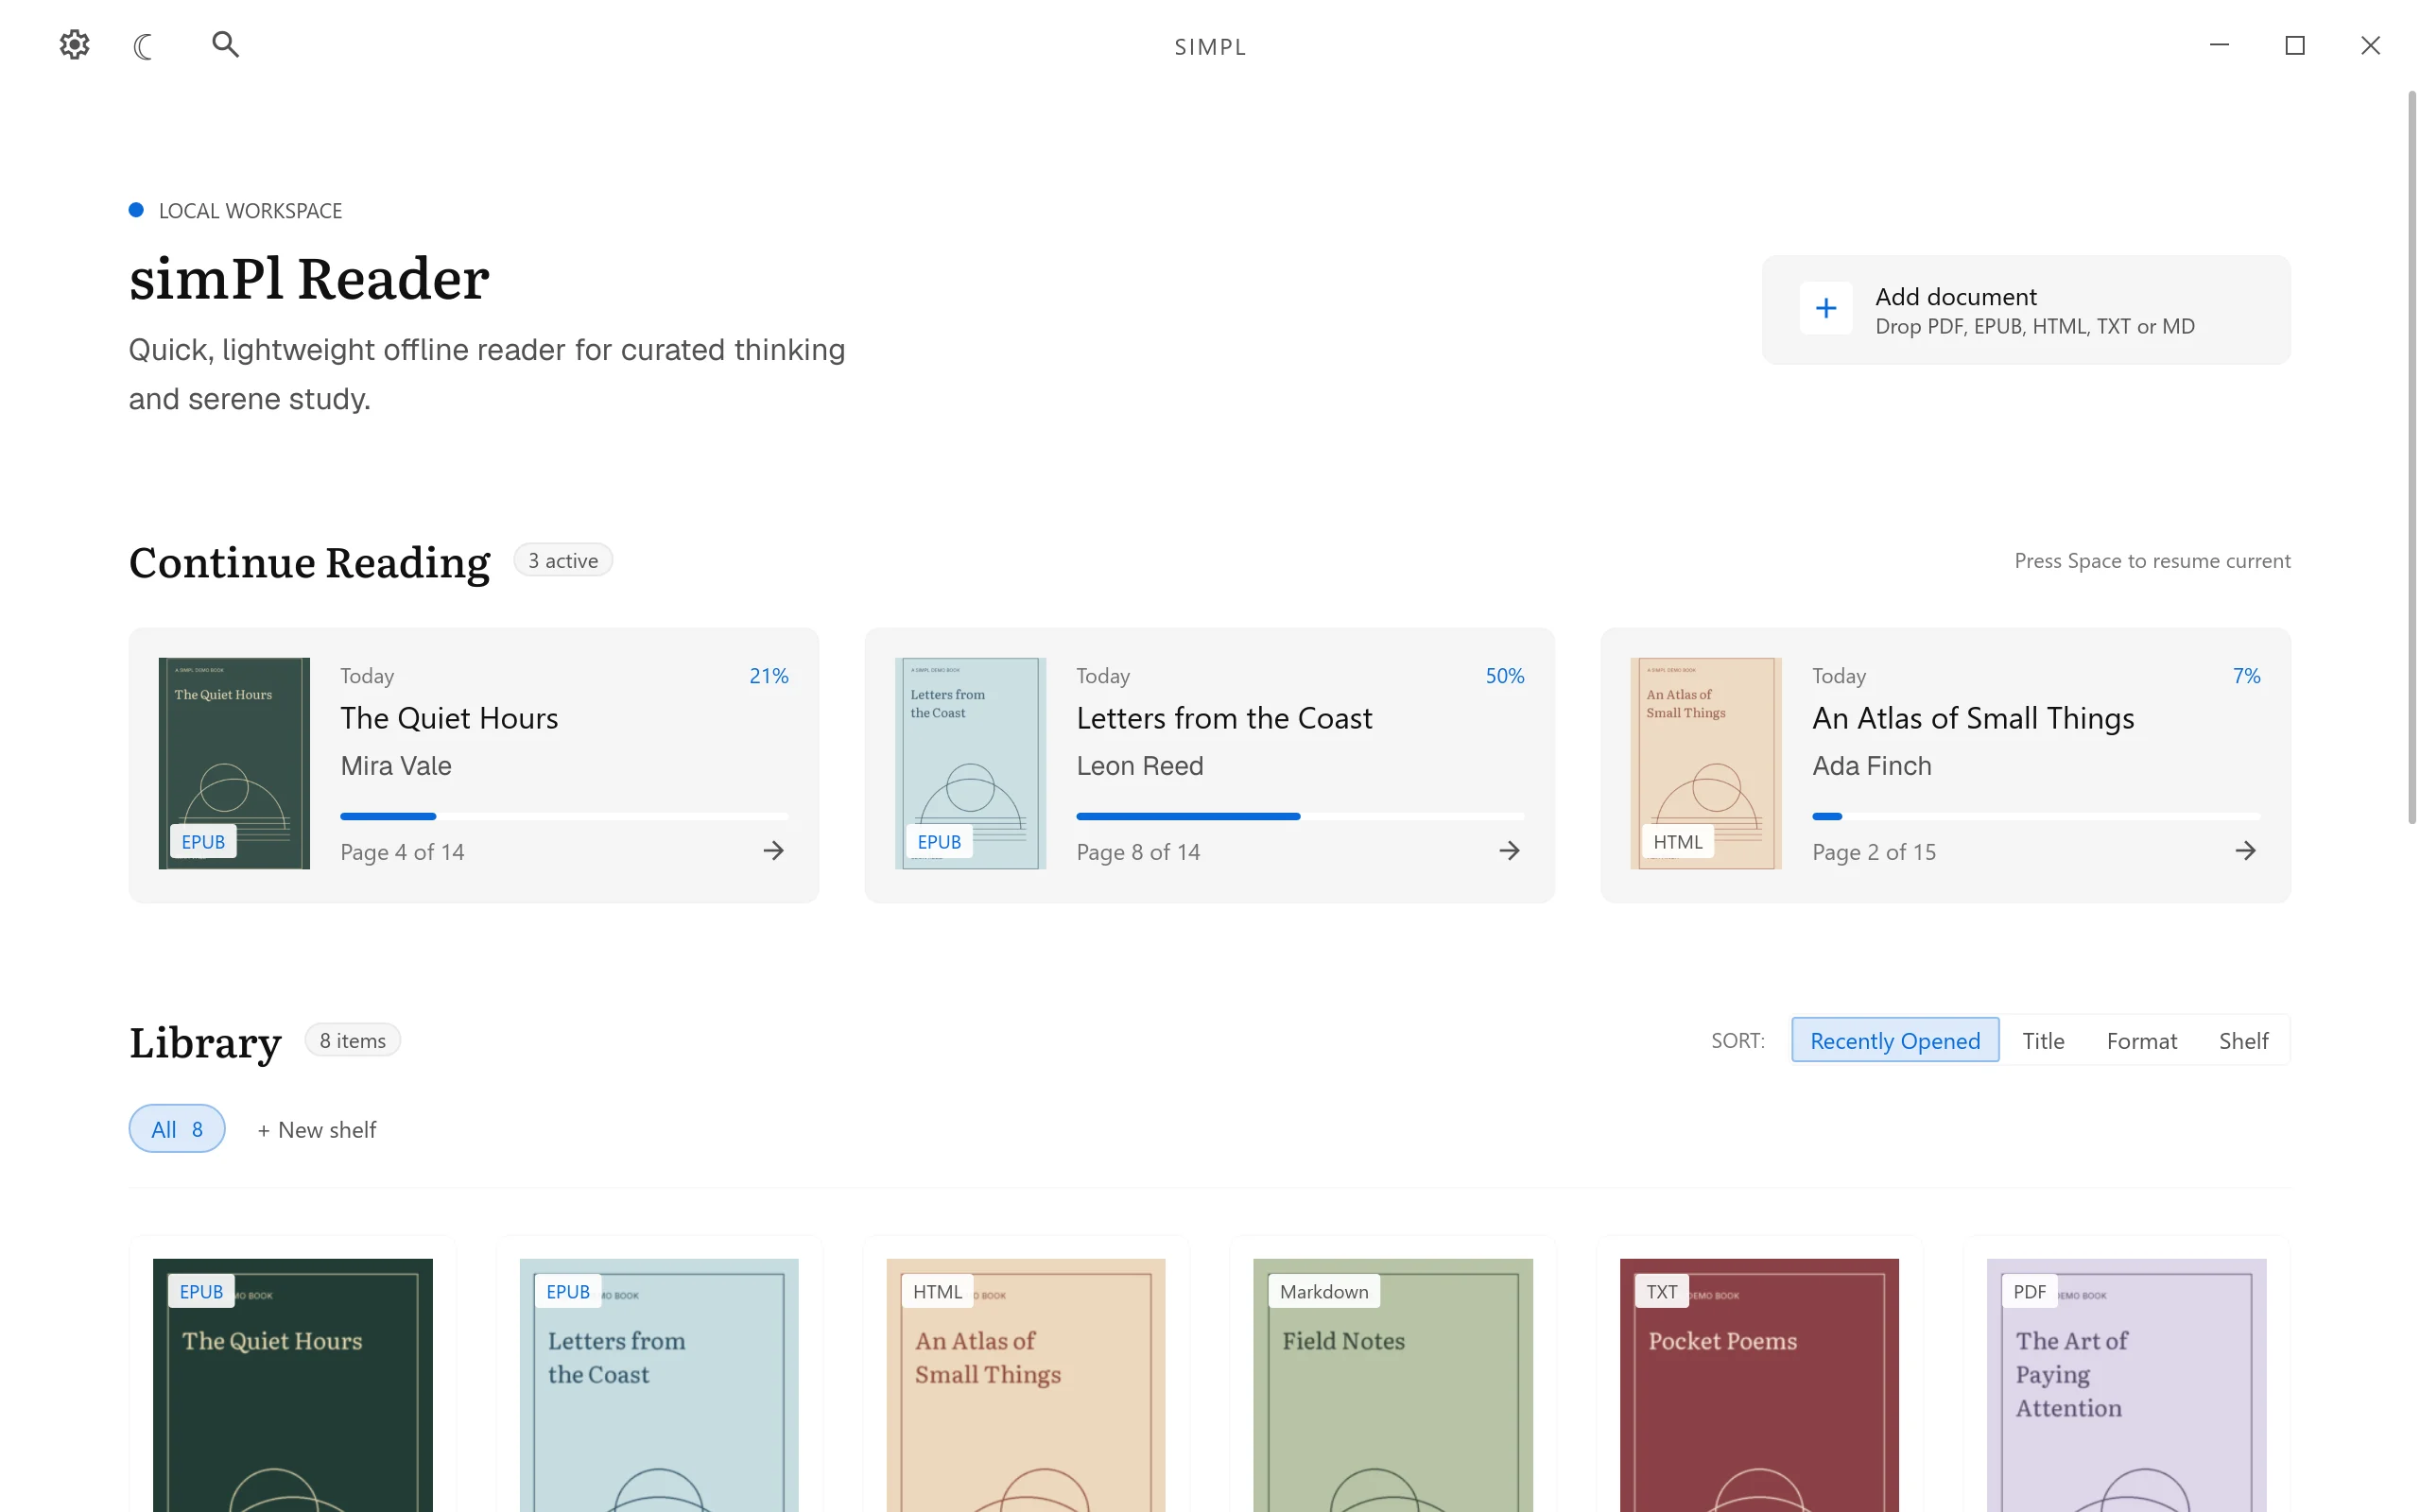Sort library by Title
The height and width of the screenshot is (1512, 2420).
point(2043,1040)
